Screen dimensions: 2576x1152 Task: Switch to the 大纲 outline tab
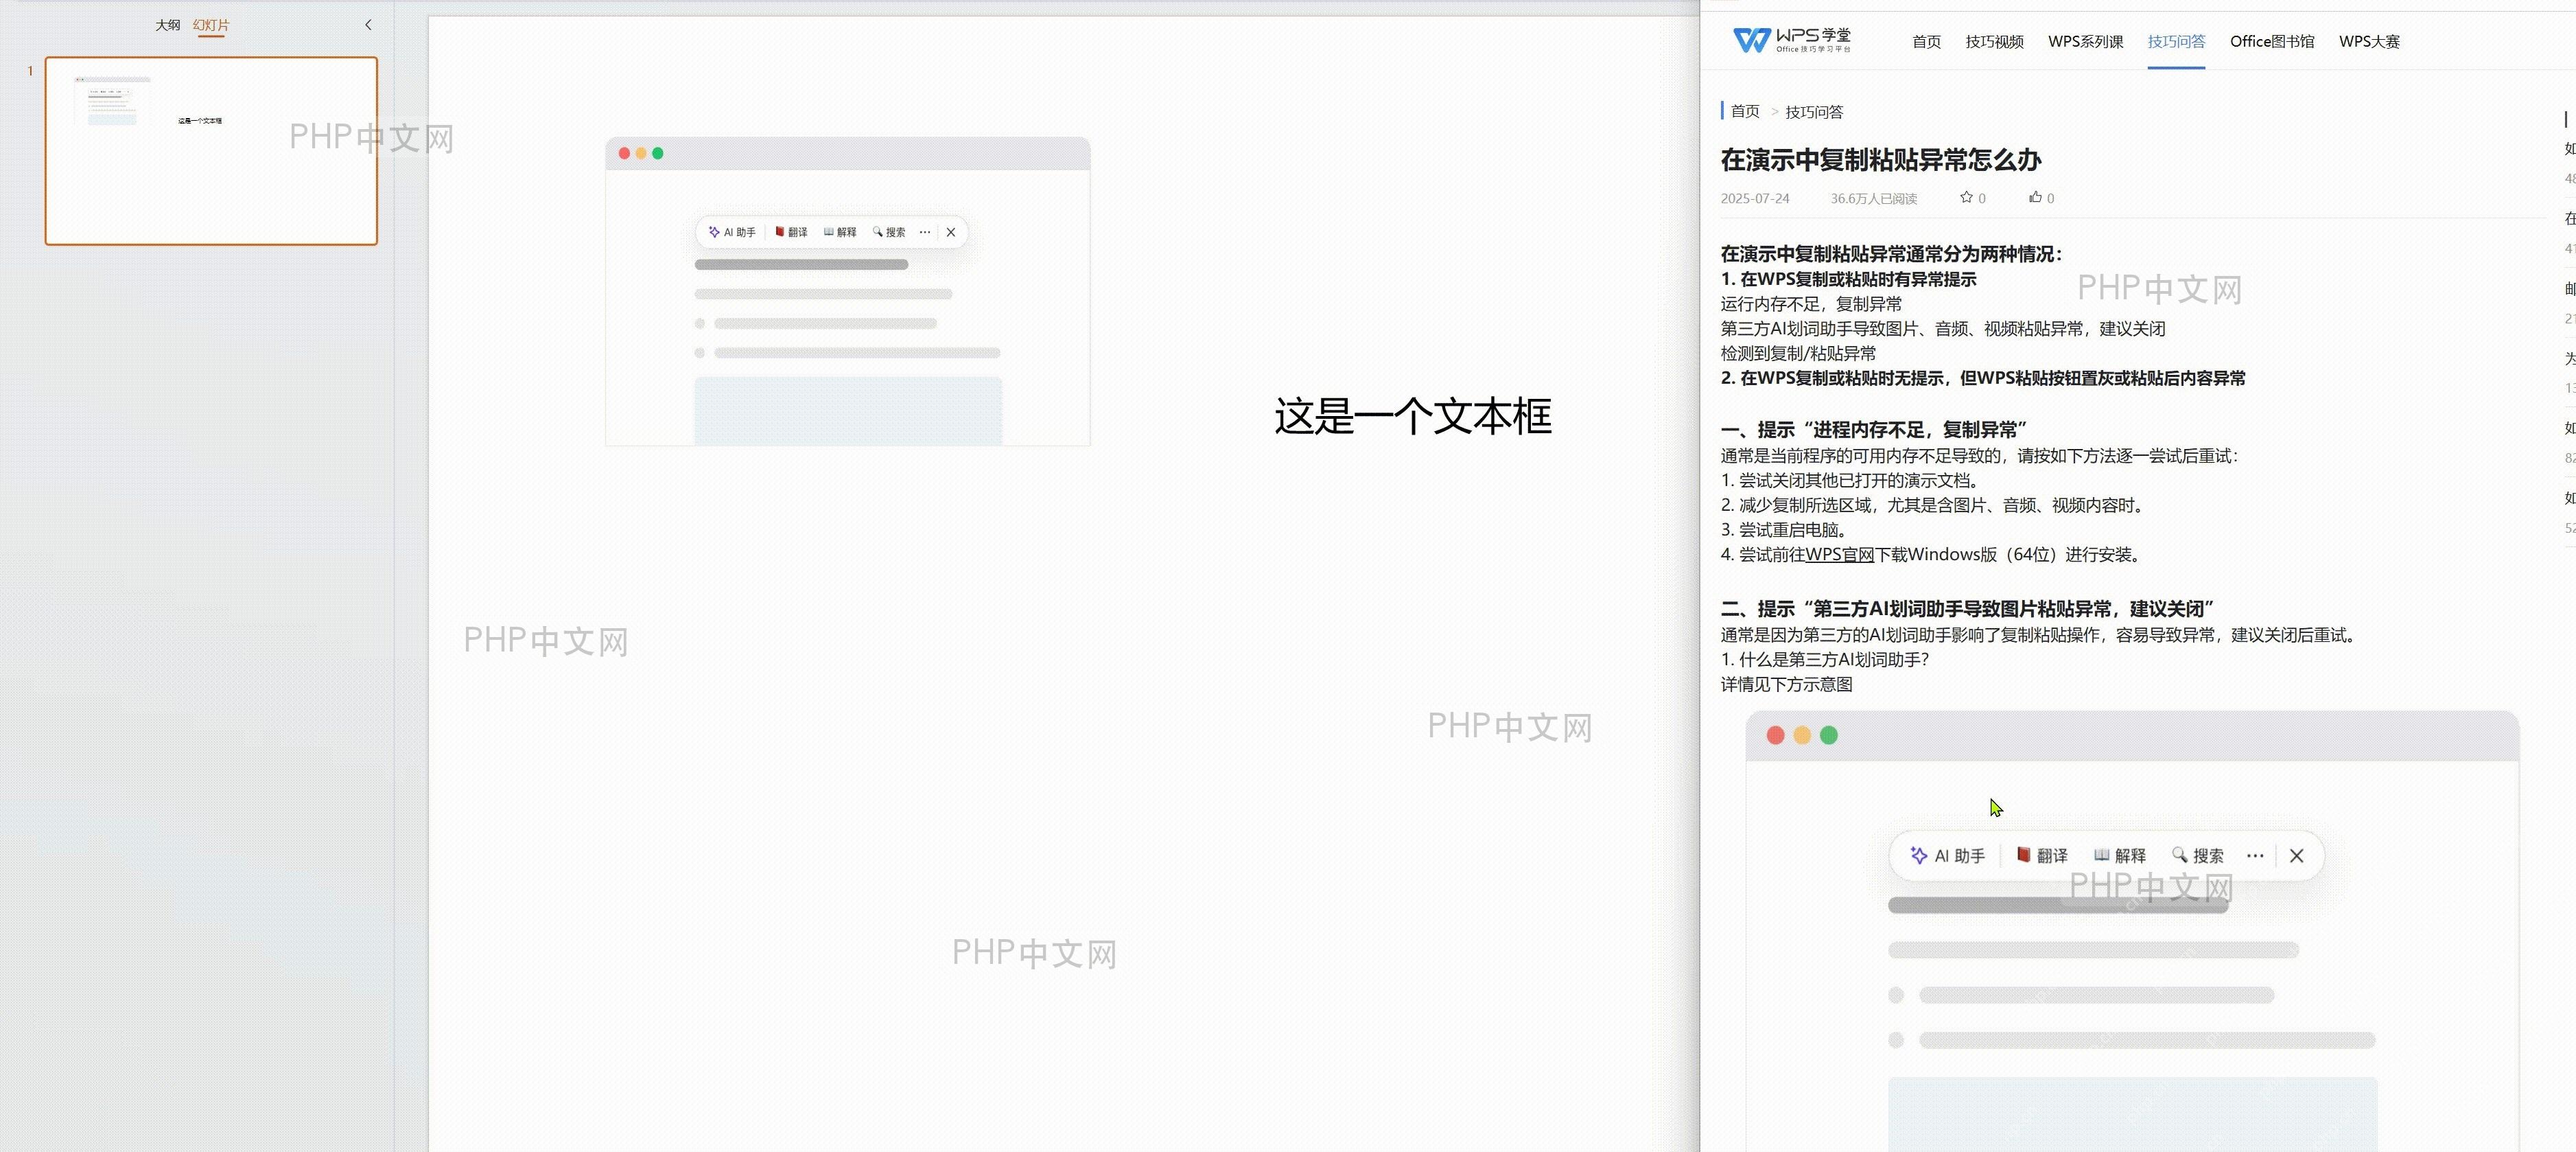(167, 25)
